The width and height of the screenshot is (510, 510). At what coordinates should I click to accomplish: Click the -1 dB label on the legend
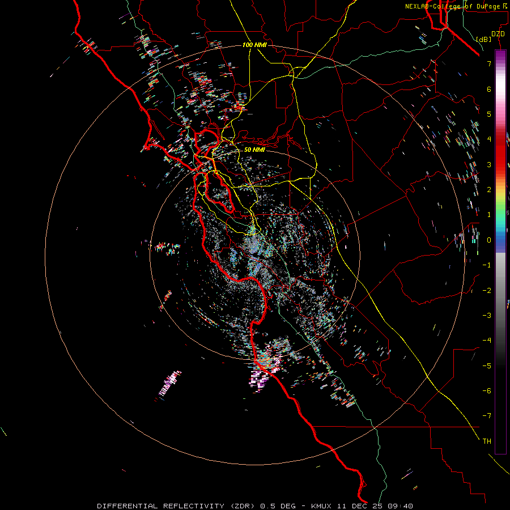[487, 265]
